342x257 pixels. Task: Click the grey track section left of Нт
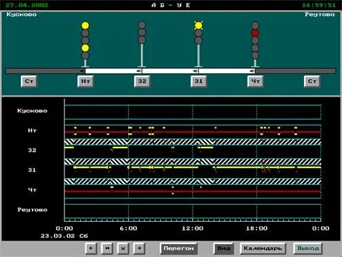click(x=45, y=71)
